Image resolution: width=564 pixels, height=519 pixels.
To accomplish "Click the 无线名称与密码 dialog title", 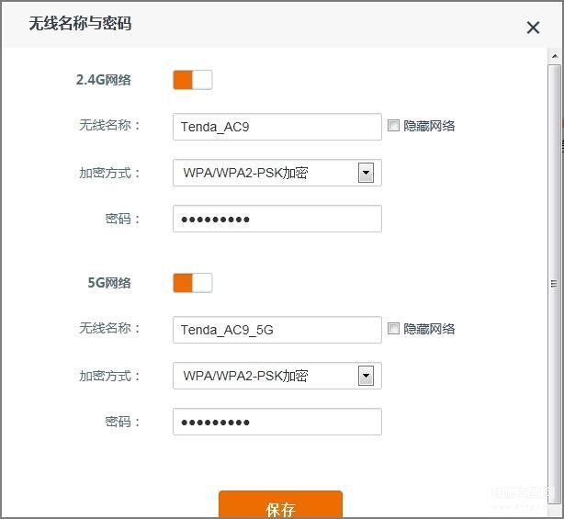I will pos(80,24).
